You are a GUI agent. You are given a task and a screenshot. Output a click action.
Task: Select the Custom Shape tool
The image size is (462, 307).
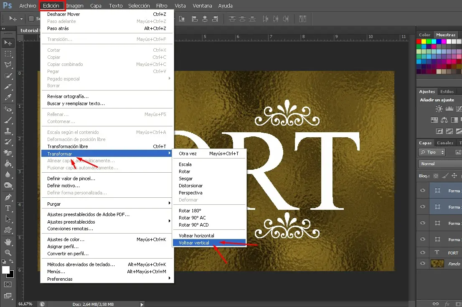[8, 230]
